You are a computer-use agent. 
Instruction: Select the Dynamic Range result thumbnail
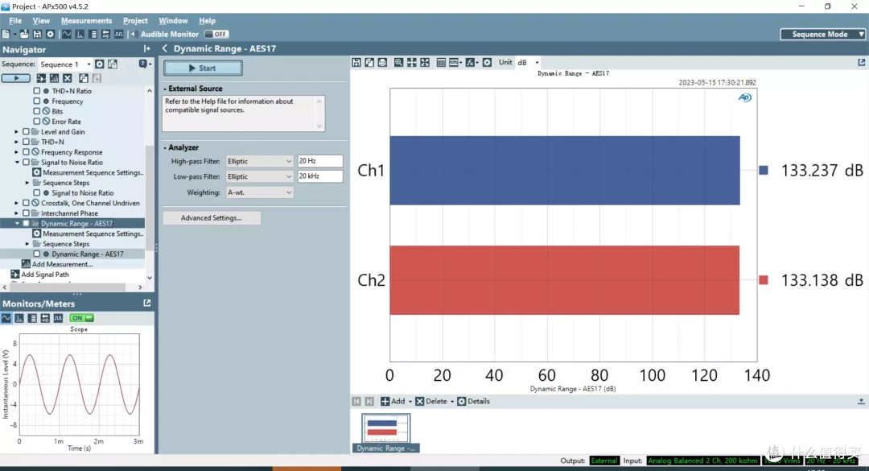coord(385,432)
